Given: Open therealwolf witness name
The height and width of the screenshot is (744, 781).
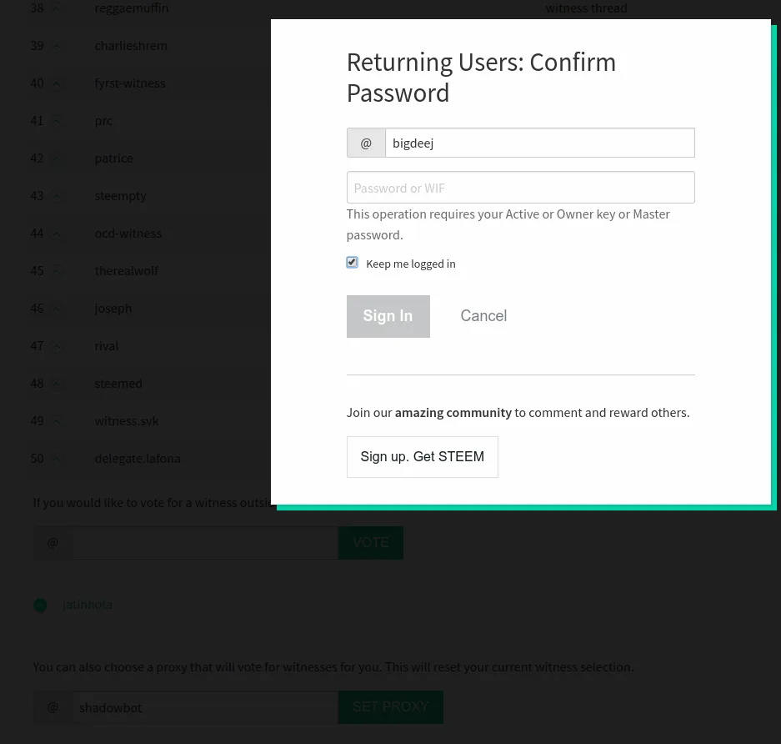Looking at the screenshot, I should point(127,271).
